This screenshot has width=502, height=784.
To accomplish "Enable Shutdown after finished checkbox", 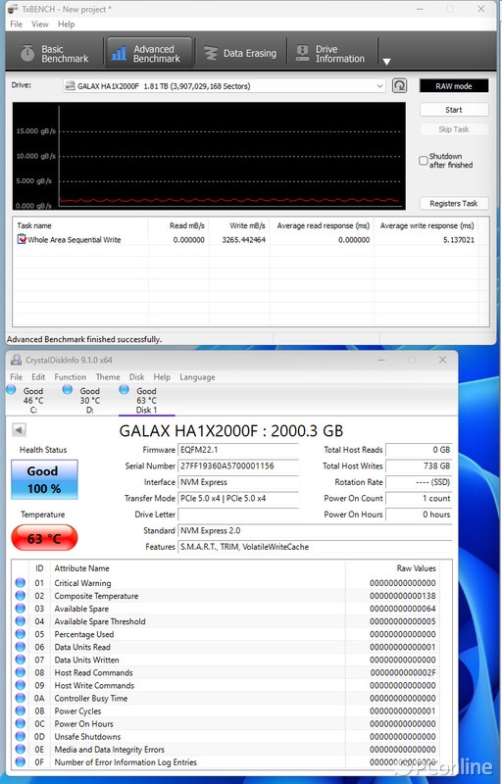I will 424,161.
